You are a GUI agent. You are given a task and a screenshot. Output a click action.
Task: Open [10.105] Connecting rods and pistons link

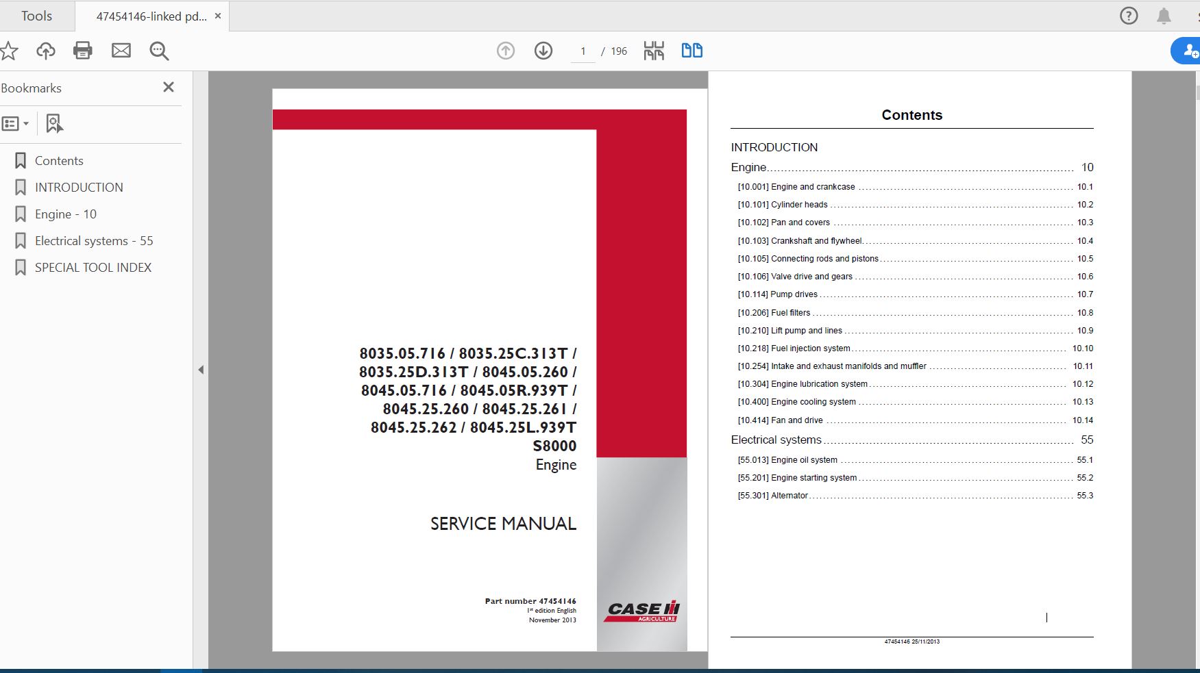(916, 259)
